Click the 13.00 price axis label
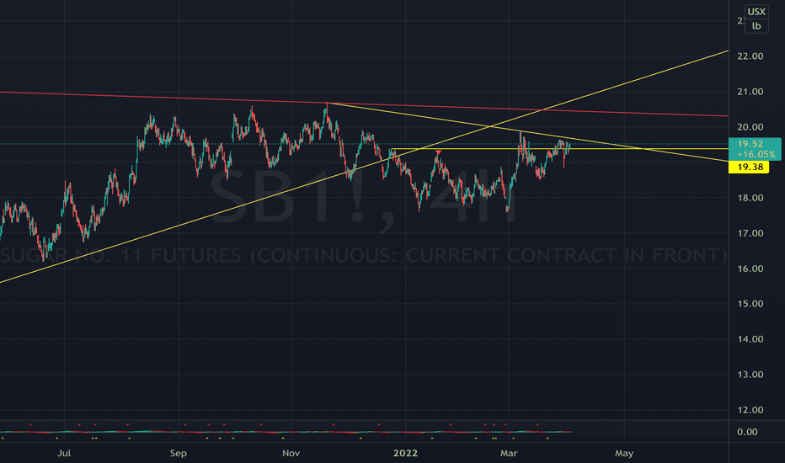This screenshot has height=463, width=785. [750, 375]
